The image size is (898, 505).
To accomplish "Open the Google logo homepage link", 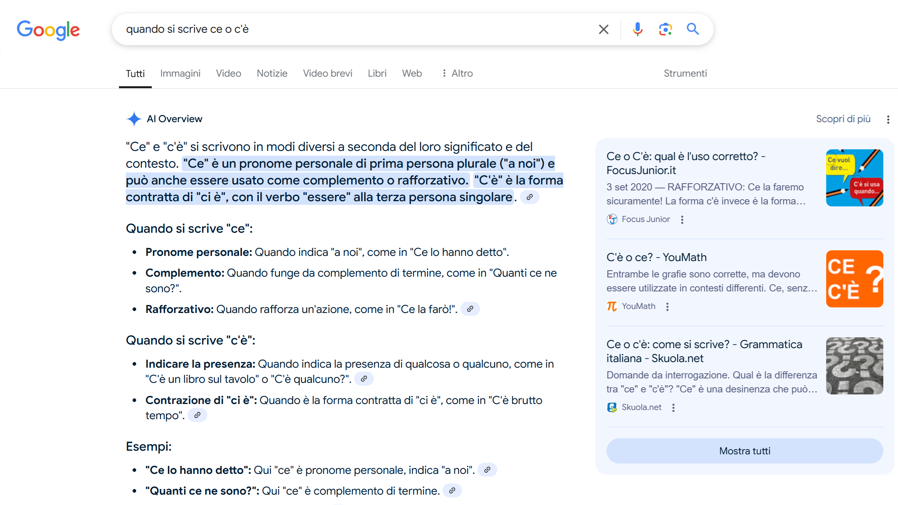I will pyautogui.click(x=48, y=30).
